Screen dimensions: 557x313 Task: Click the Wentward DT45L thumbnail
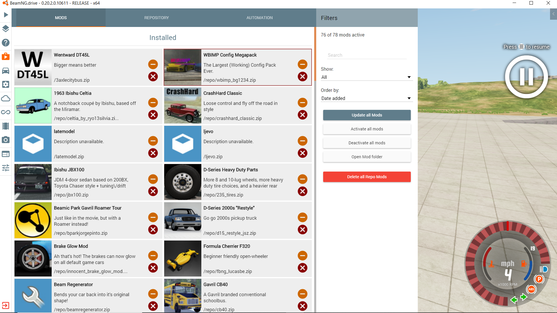[33, 67]
